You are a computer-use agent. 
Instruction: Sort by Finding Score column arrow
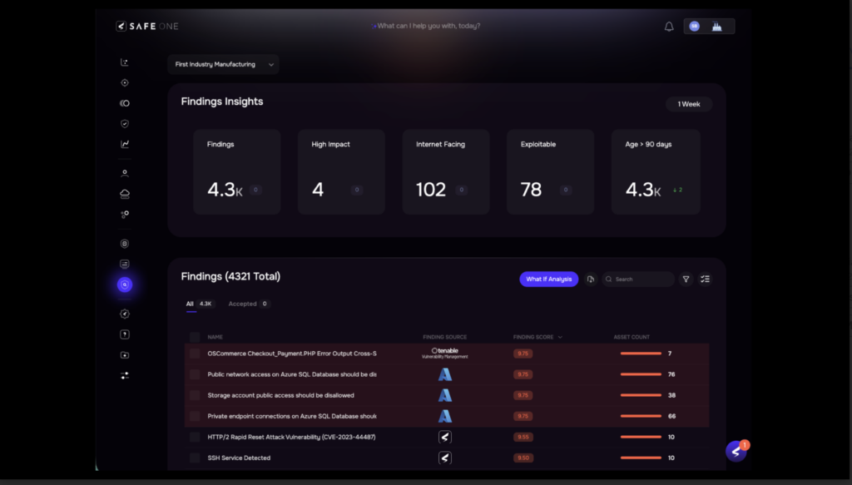click(x=560, y=338)
